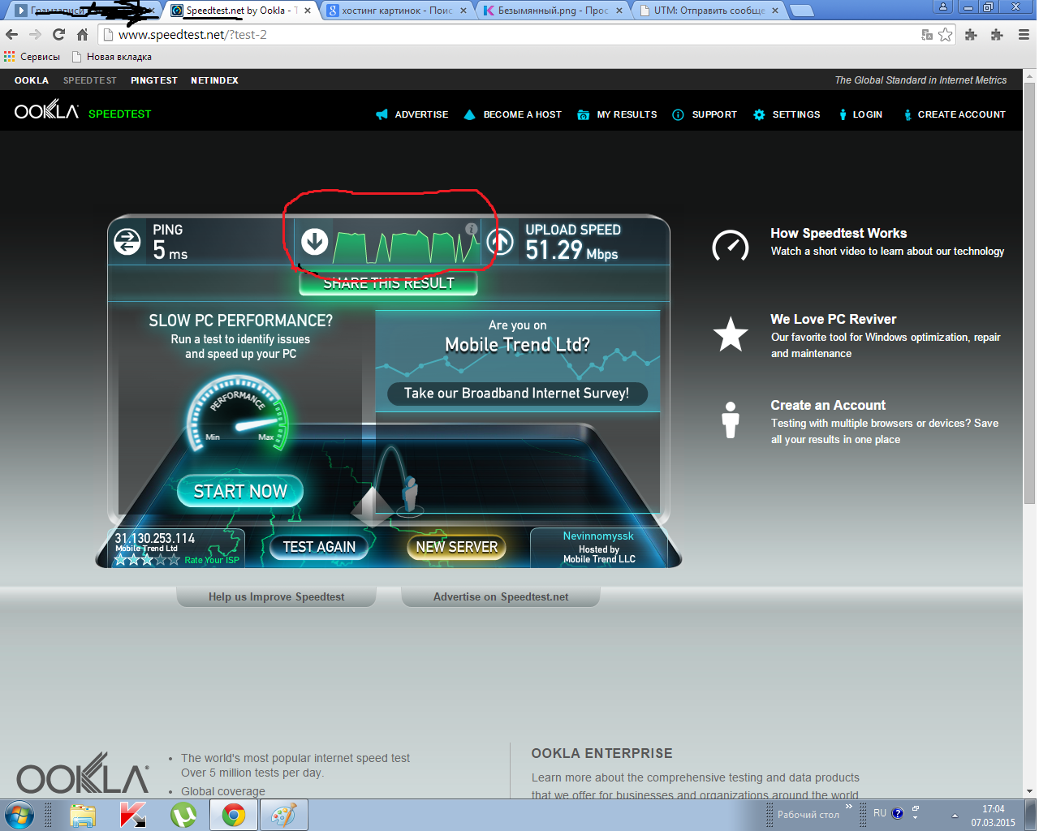Open Paint from the taskbar
The height and width of the screenshot is (831, 1039).
point(283,815)
